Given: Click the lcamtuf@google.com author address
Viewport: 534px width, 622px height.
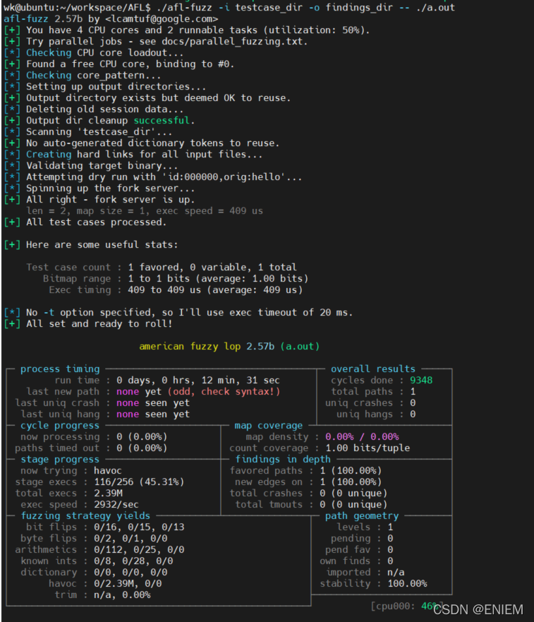Looking at the screenshot, I should tap(162, 18).
